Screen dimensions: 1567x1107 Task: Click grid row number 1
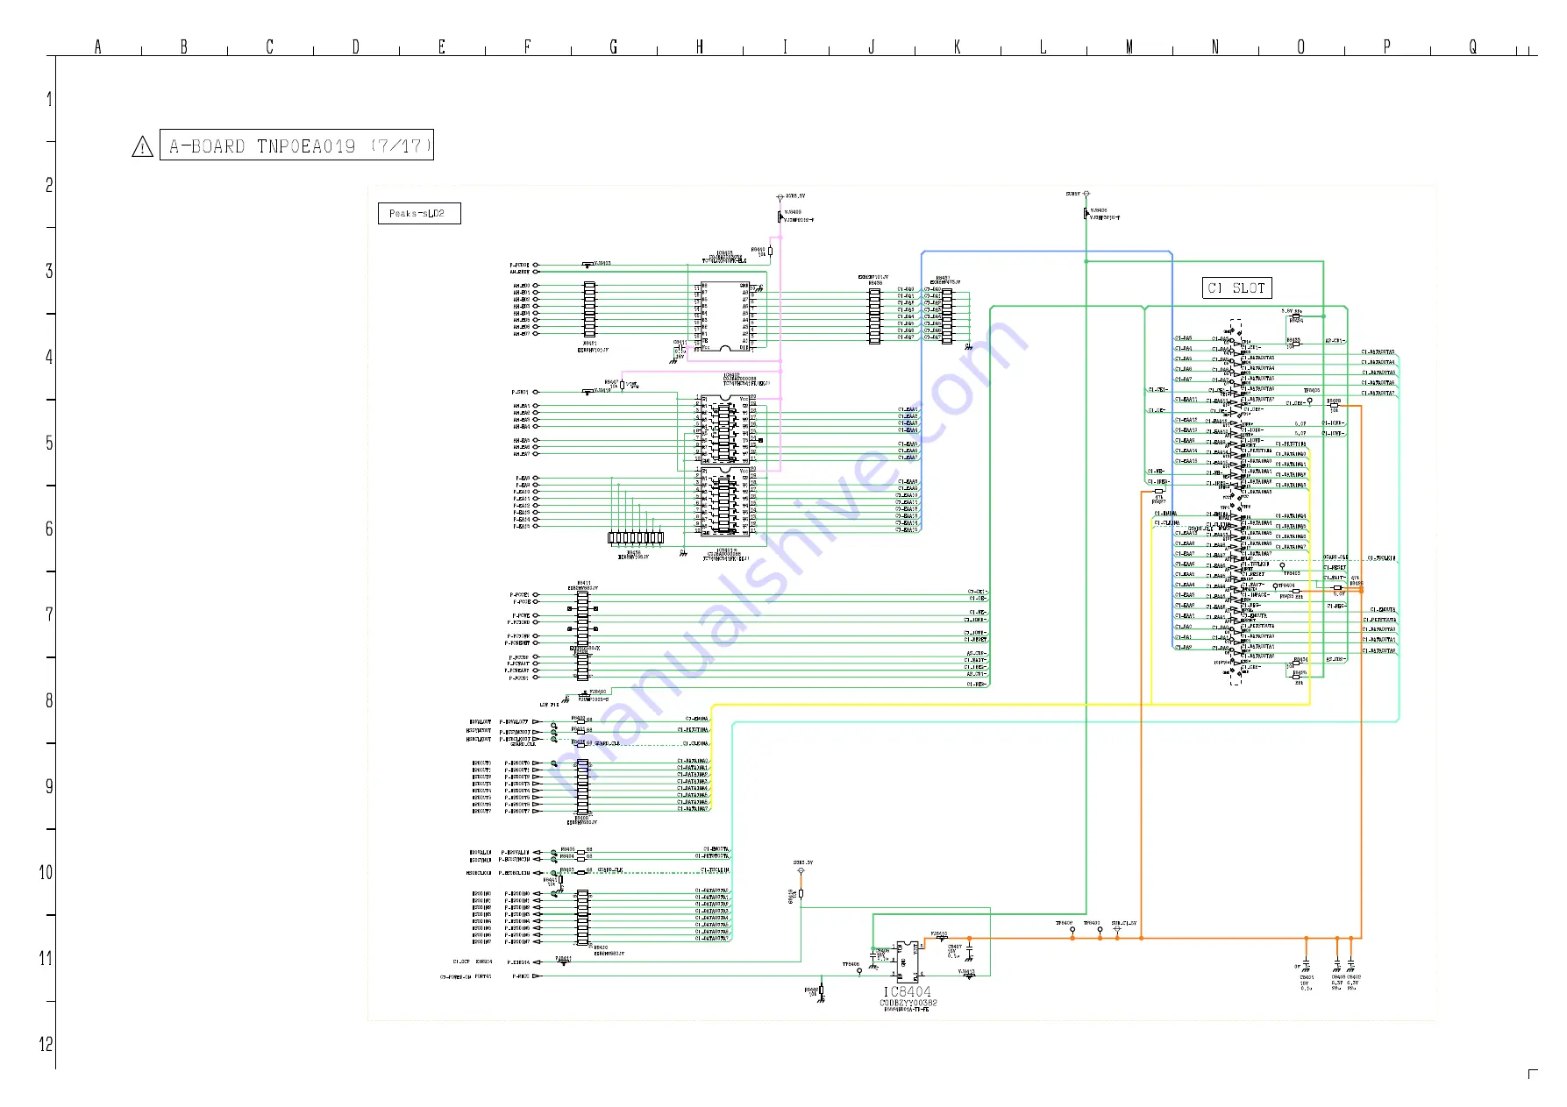49,100
